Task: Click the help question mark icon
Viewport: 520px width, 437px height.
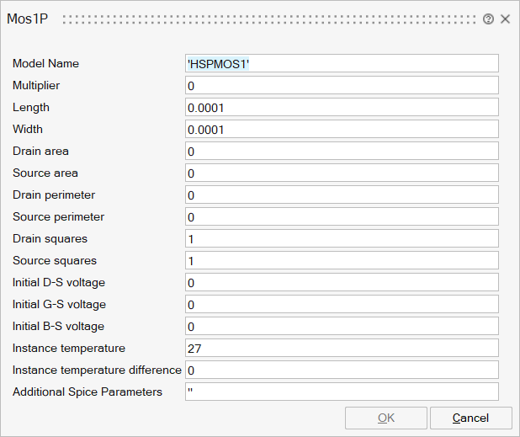Action: pyautogui.click(x=489, y=19)
